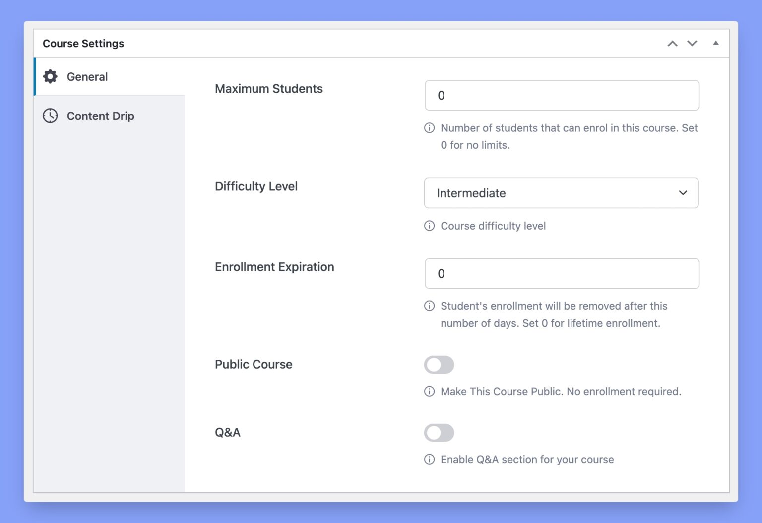Click the info icon under Maximum Students
Screen dimensions: 762x523
429,128
